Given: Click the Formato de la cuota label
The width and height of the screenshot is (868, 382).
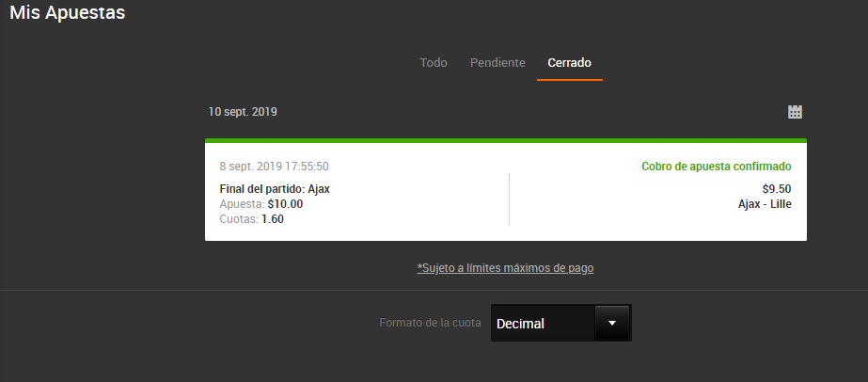Looking at the screenshot, I should coord(430,323).
